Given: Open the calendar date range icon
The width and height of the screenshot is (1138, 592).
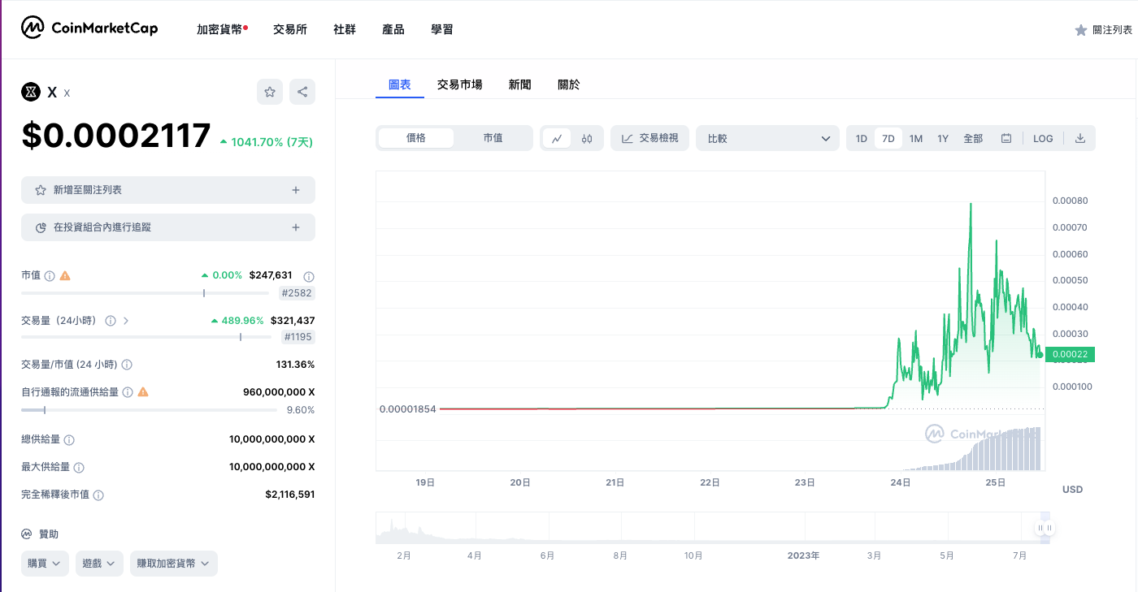Looking at the screenshot, I should pyautogui.click(x=1006, y=138).
